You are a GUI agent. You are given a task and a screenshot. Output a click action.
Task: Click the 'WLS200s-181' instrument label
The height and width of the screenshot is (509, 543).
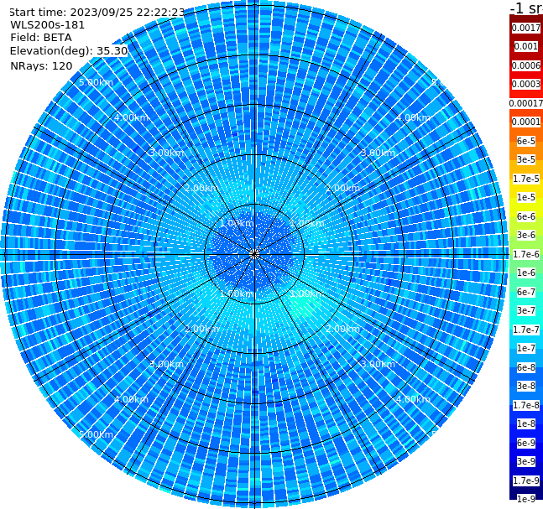point(48,25)
